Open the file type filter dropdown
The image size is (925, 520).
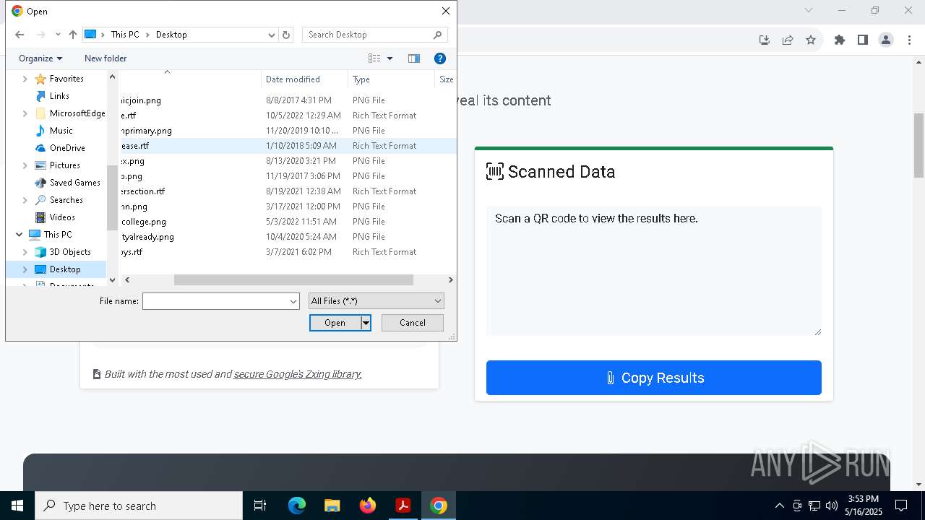tap(376, 301)
